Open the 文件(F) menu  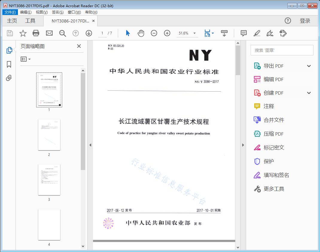pyautogui.click(x=10, y=12)
